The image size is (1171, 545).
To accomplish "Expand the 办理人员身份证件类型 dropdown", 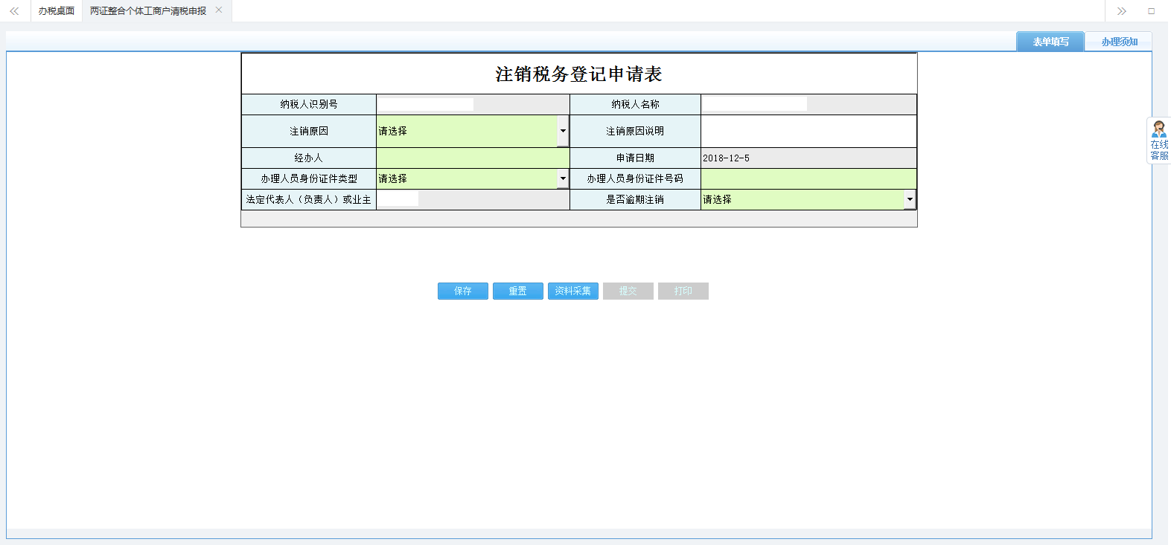I will (x=563, y=178).
